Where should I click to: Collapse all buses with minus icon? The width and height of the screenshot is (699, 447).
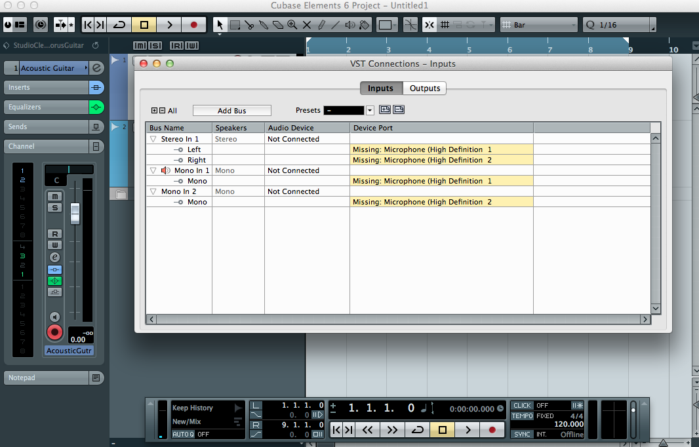(x=162, y=111)
